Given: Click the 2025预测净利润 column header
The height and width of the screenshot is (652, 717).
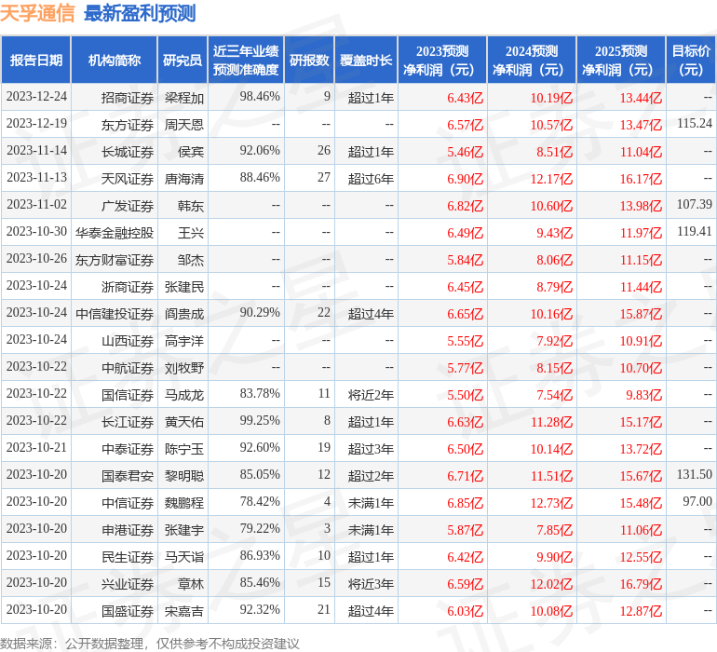Looking at the screenshot, I should click(621, 60).
